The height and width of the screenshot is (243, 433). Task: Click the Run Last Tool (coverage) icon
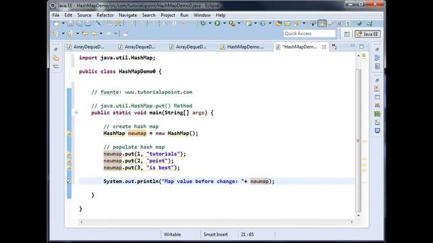pos(232,24)
